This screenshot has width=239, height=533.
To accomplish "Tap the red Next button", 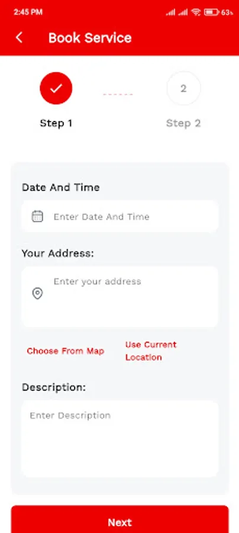I will point(120,519).
